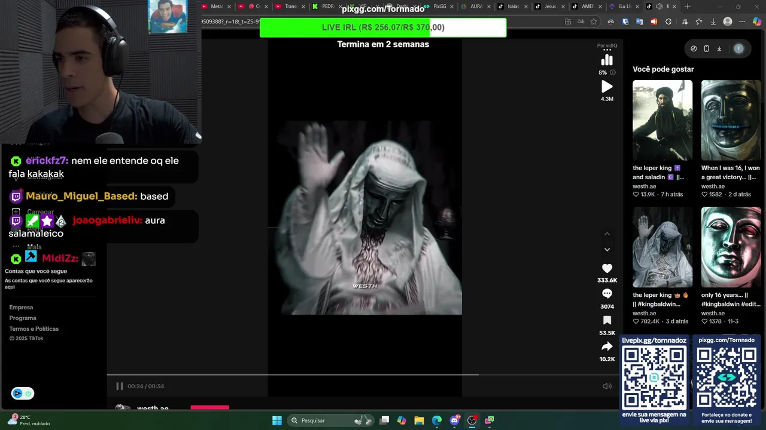This screenshot has width=766, height=430.
Task: Open the 'Empresa' footer link
Action: coord(21,308)
